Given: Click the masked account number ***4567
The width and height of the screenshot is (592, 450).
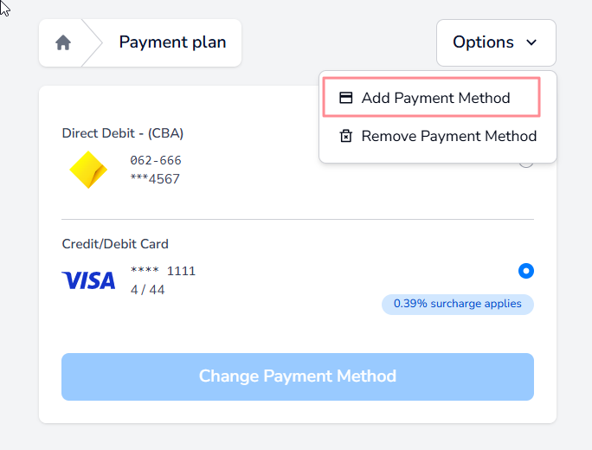Looking at the screenshot, I should point(155,179).
